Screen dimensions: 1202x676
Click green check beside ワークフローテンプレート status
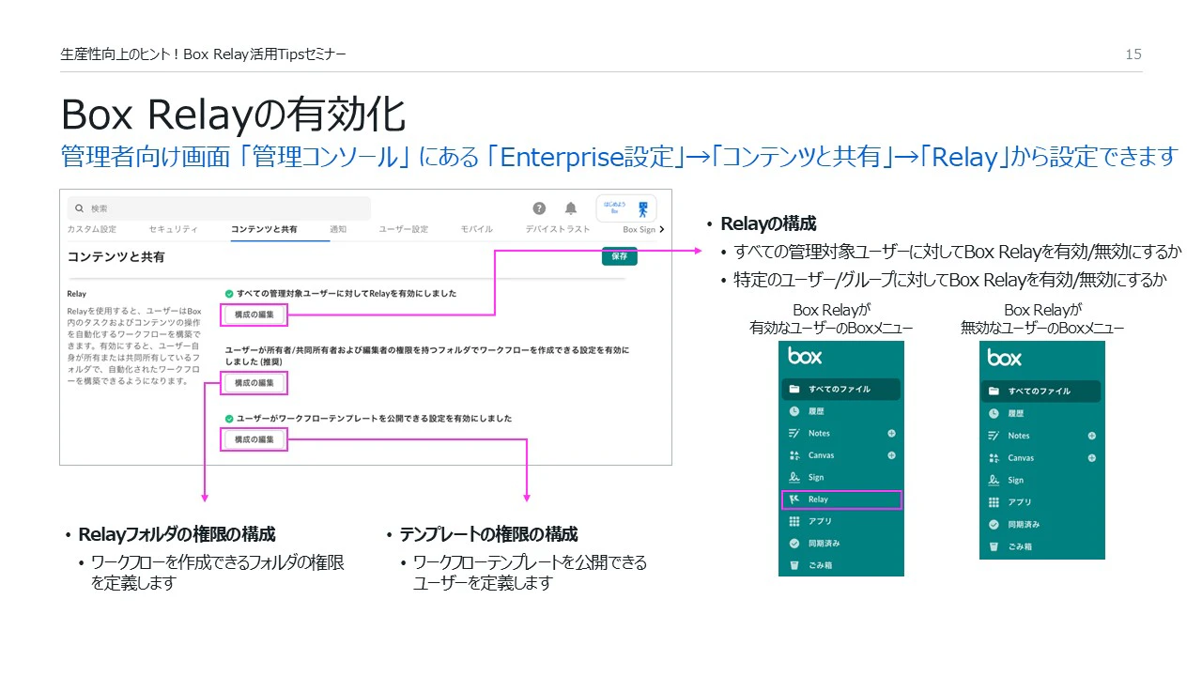[x=229, y=419]
